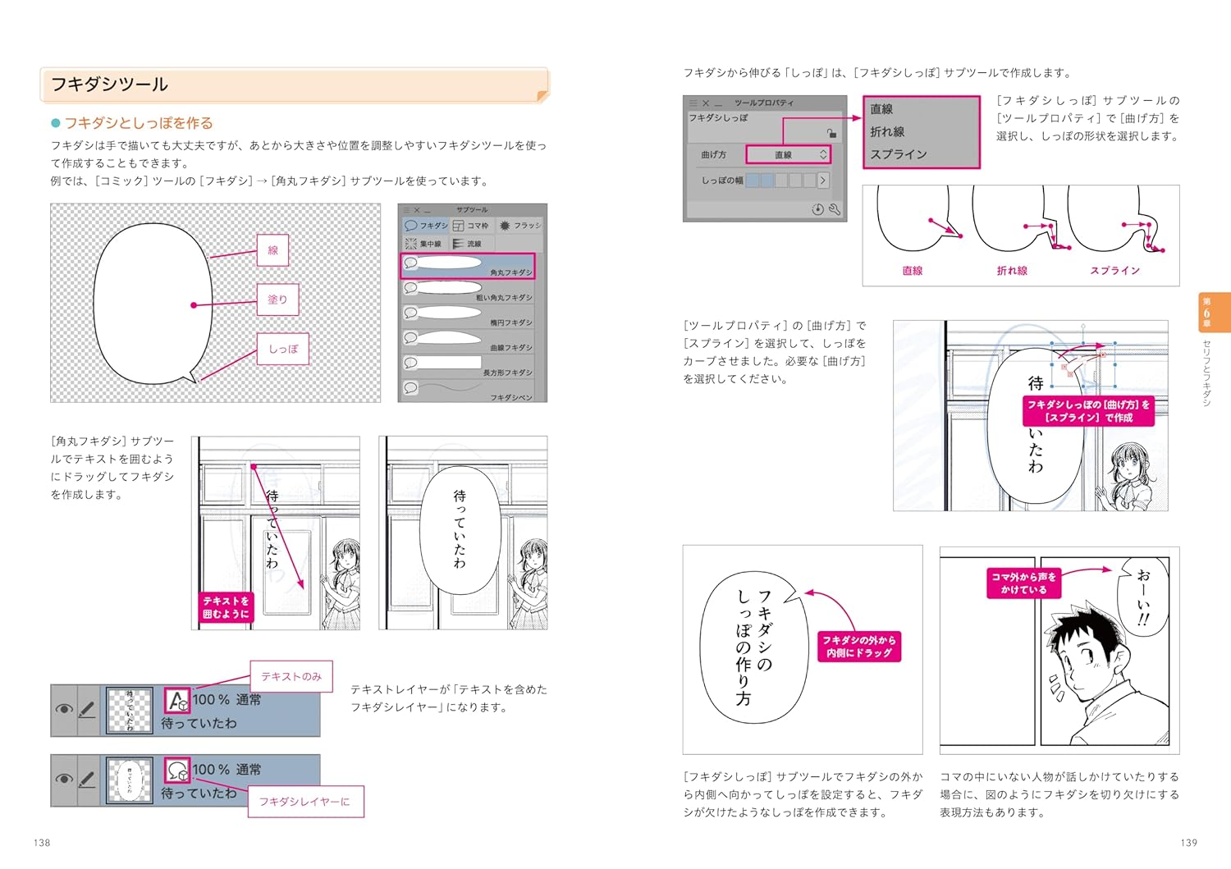Toggle visibility of the bottom balloon layer
The height and width of the screenshot is (869, 1231).
[x=64, y=780]
